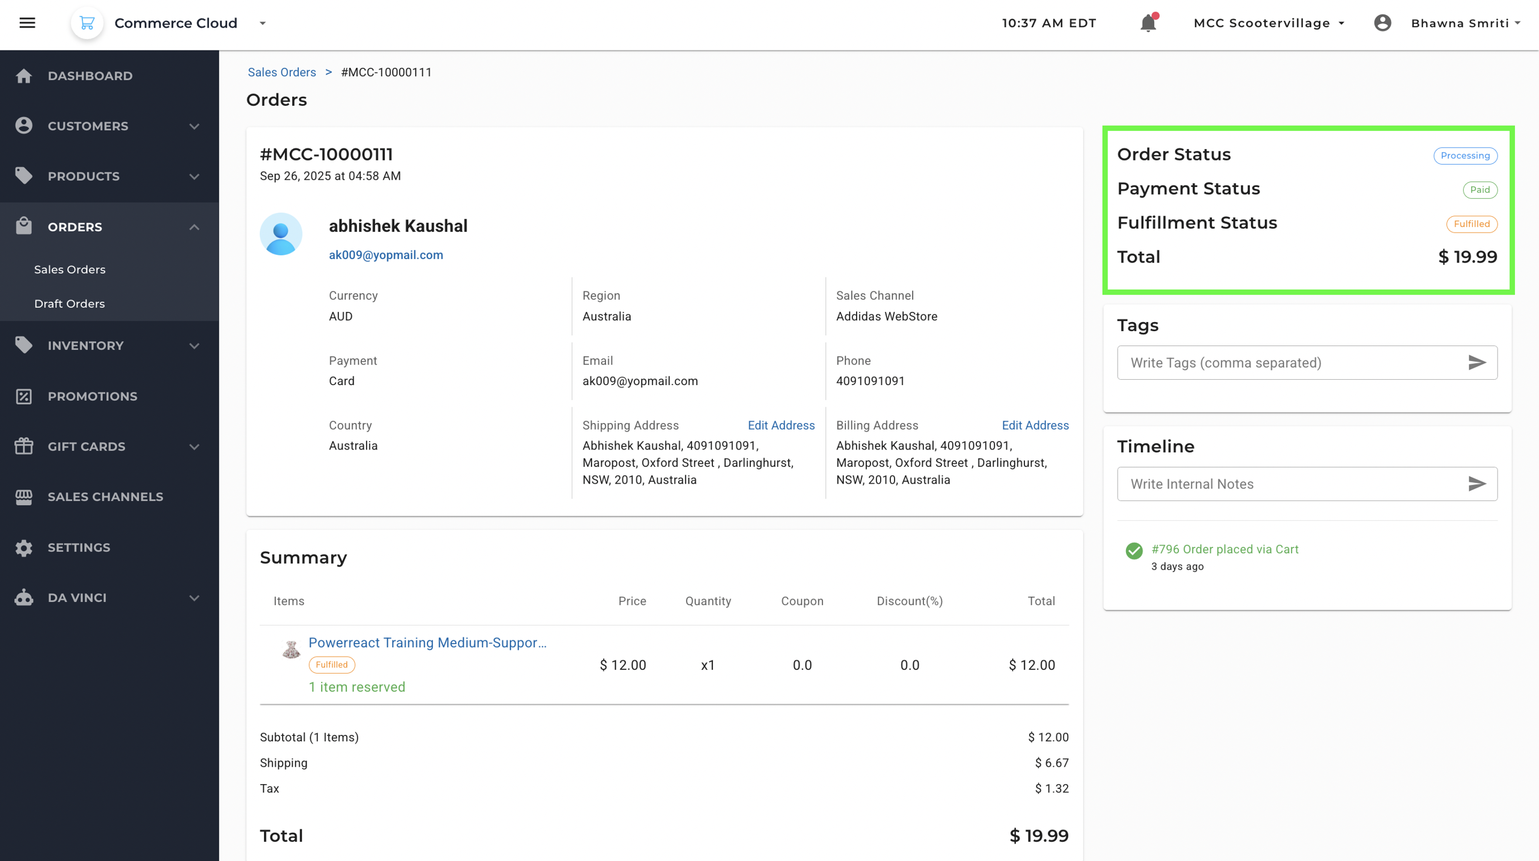Click the Settings gear icon
Viewport: 1539px width, 861px height.
[24, 547]
